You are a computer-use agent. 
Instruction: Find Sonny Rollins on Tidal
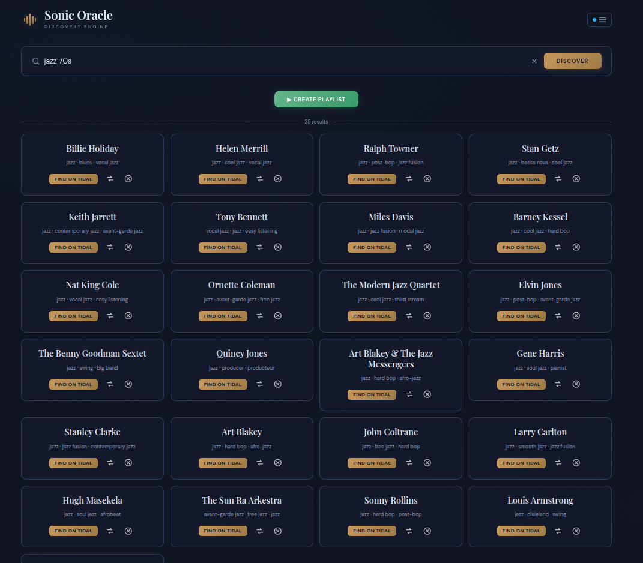372,531
